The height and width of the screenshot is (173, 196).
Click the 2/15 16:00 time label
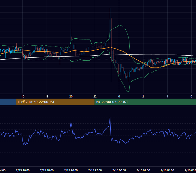[x=23, y=170]
